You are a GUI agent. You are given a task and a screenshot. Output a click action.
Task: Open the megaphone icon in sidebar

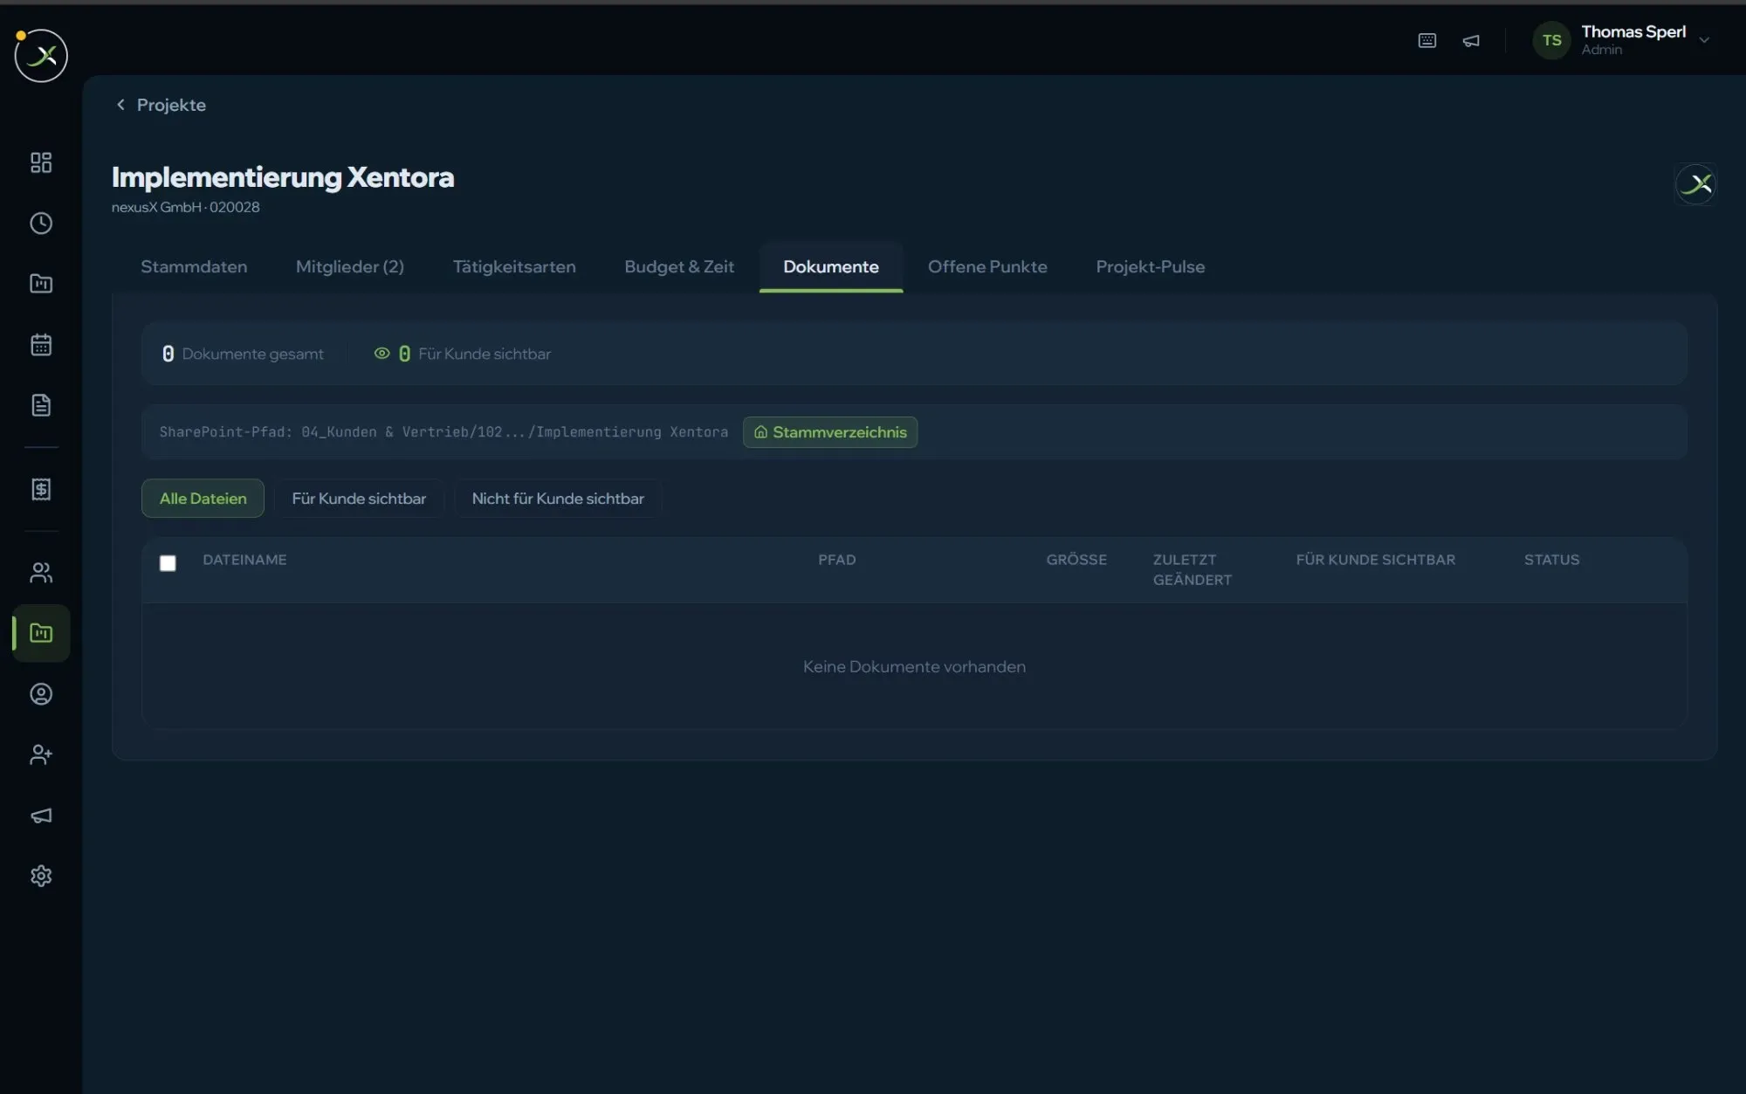(41, 815)
